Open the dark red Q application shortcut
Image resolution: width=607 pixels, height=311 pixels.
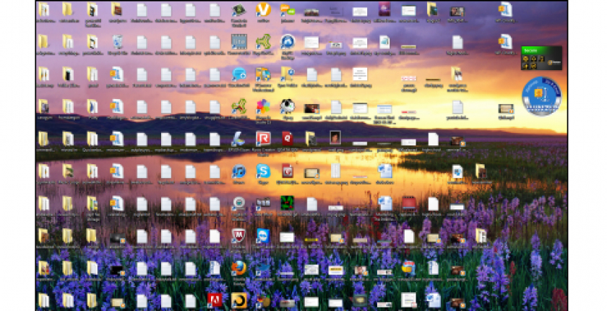tap(288, 139)
